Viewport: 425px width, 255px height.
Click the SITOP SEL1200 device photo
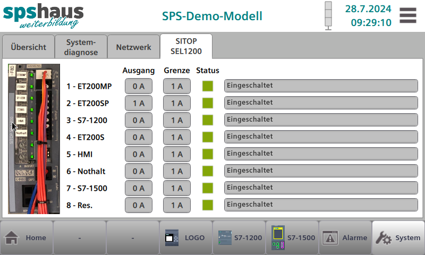pyautogui.click(x=34, y=139)
